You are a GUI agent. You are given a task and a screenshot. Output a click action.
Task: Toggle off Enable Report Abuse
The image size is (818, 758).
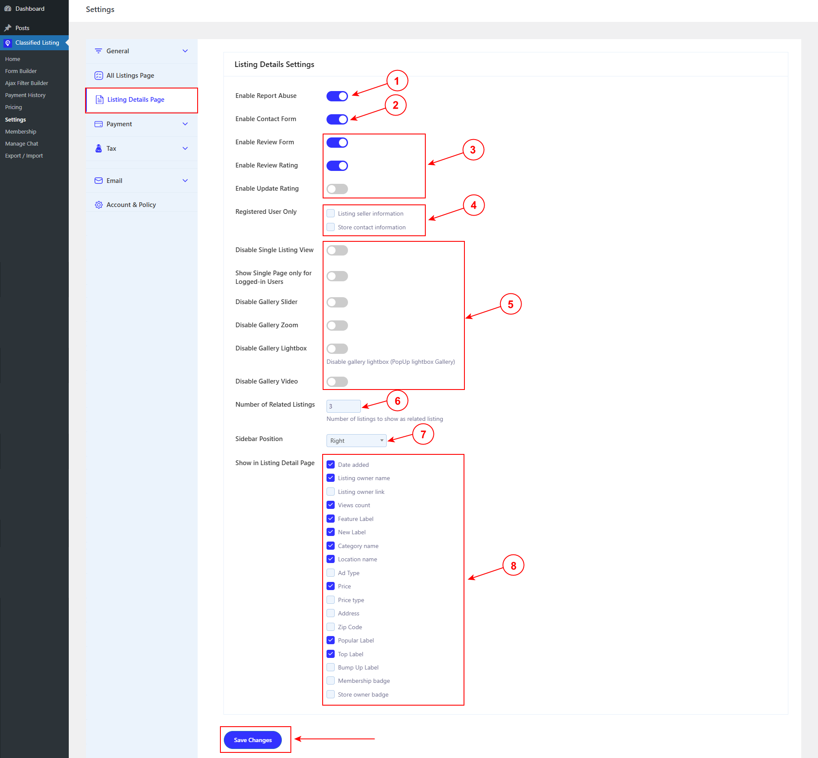coord(337,96)
